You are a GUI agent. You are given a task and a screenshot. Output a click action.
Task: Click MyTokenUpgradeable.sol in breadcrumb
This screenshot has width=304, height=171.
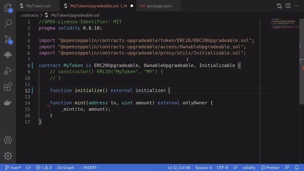pyautogui.click(x=75, y=15)
